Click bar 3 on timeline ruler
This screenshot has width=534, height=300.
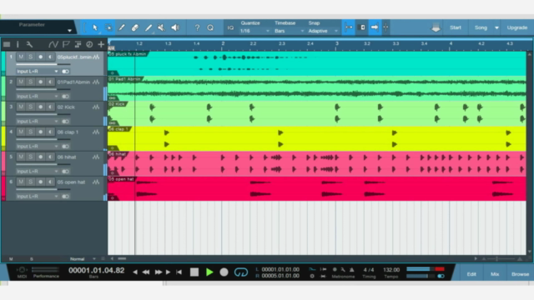[336, 44]
